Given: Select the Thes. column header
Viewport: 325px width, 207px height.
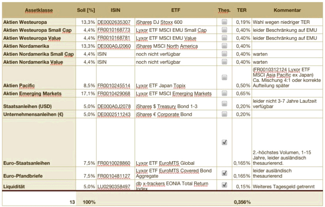Looking at the screenshot, I should [x=224, y=10].
